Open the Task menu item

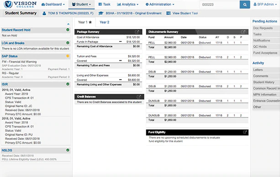pos(104,4)
